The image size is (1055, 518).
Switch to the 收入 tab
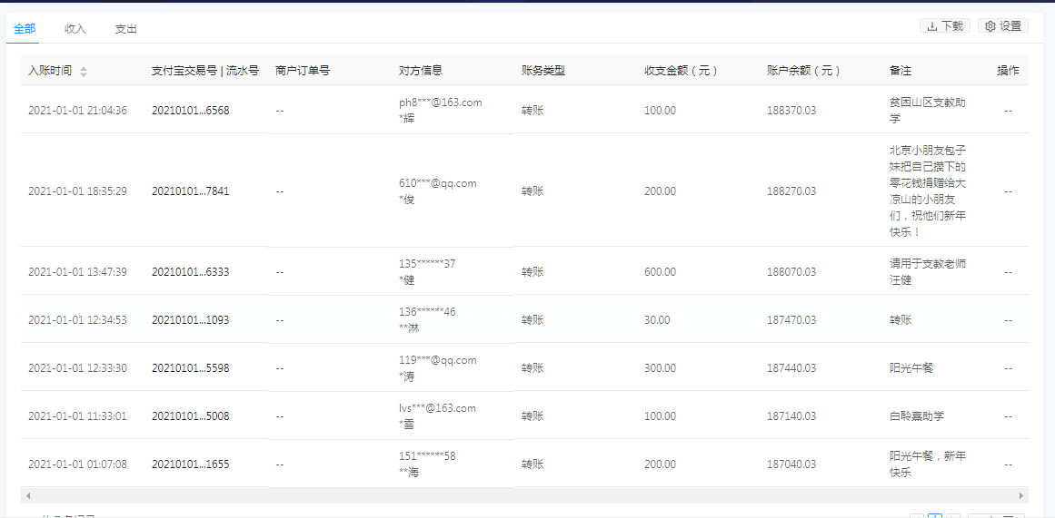(75, 29)
